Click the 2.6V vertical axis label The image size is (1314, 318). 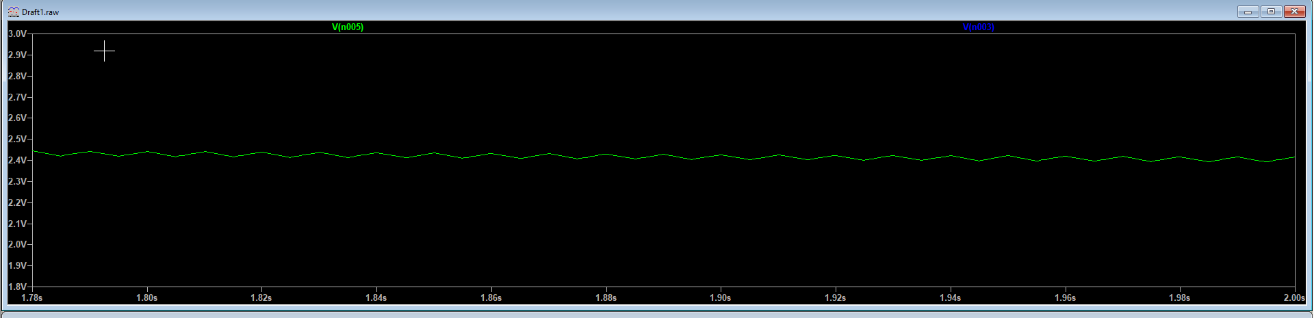tap(17, 118)
